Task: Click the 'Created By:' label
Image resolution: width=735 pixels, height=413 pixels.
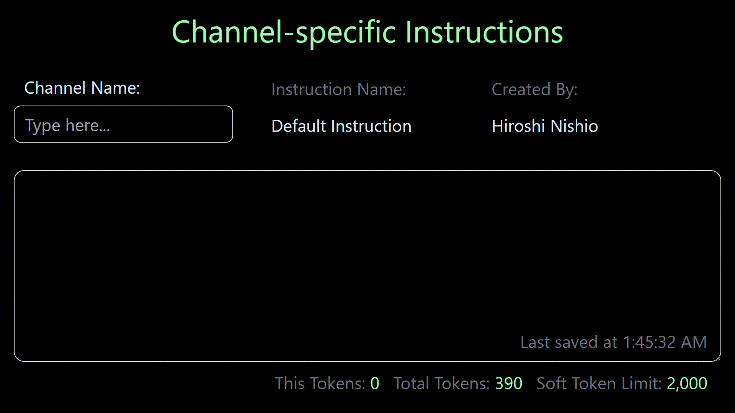Action: (x=534, y=89)
